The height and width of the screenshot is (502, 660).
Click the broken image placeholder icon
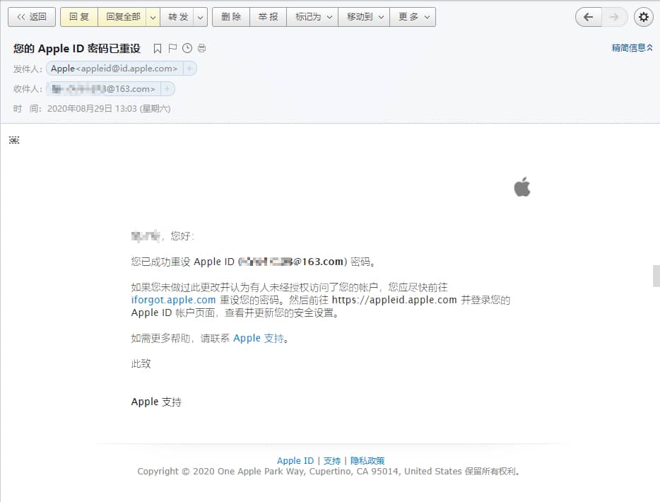[x=14, y=140]
